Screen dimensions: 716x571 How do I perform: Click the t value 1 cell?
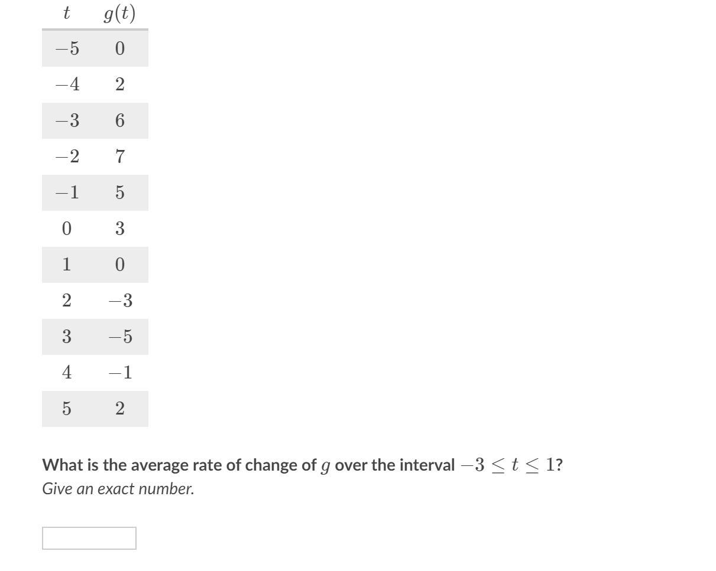pos(66,265)
